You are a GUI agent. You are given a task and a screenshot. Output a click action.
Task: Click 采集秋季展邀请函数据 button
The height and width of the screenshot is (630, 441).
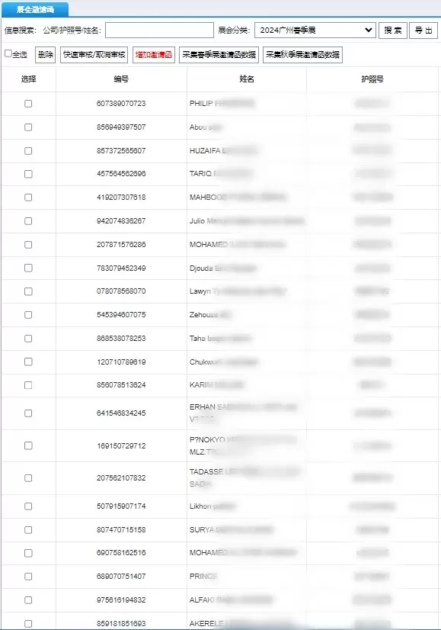(x=302, y=55)
